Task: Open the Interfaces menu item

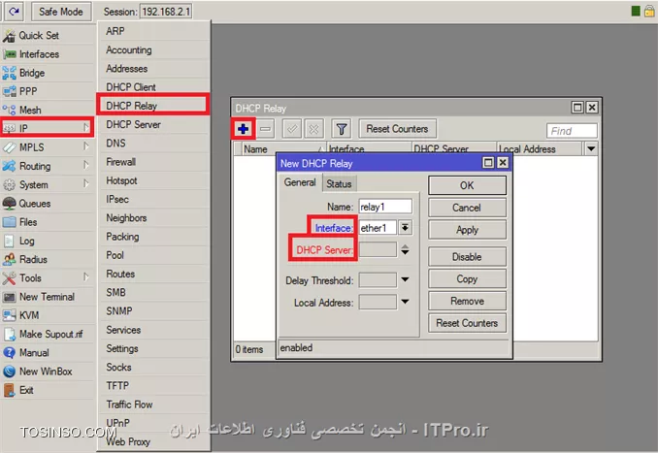Action: 47,54
